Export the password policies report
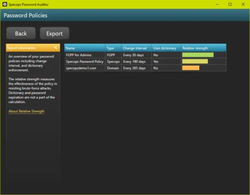The height and width of the screenshot is (195, 250). click(54, 33)
